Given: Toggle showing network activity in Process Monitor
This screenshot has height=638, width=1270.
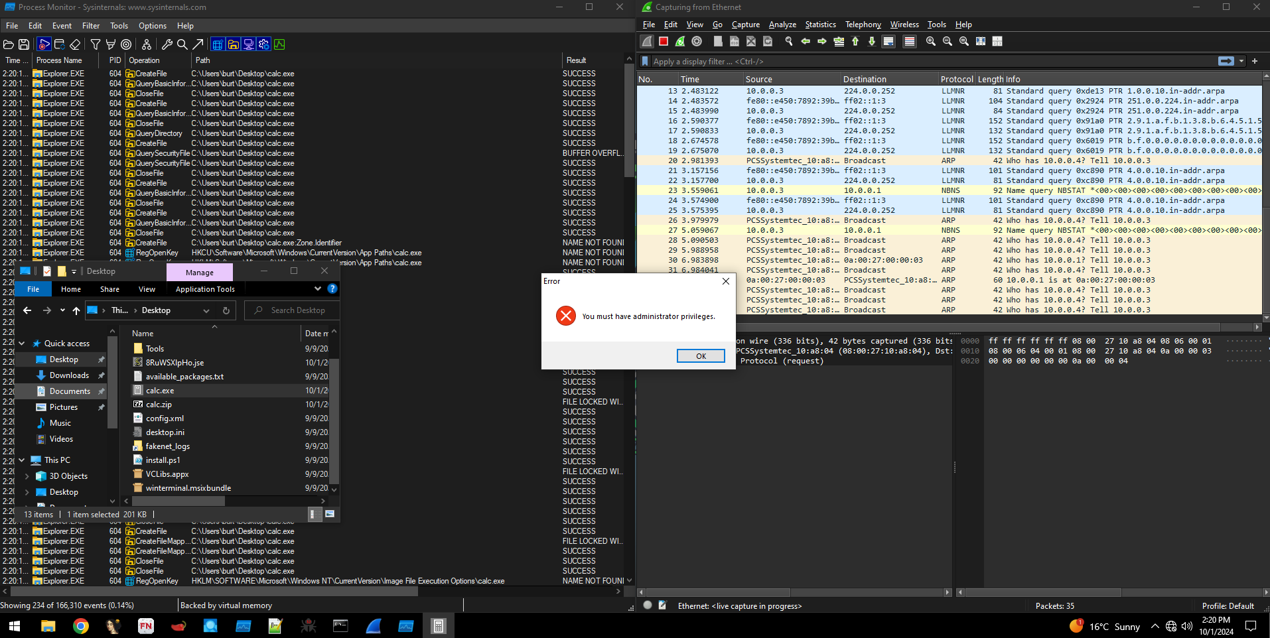Looking at the screenshot, I should [x=249, y=44].
